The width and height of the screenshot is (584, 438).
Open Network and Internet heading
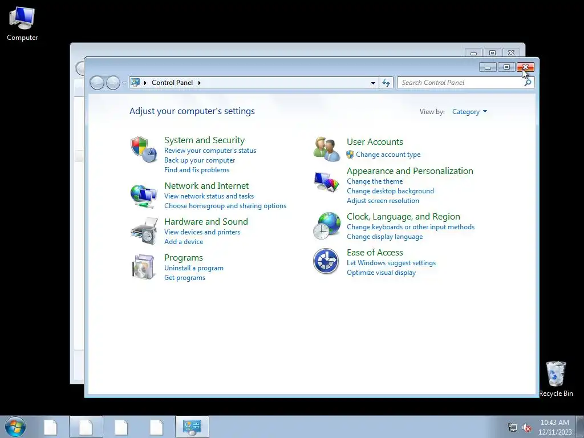pyautogui.click(x=206, y=185)
